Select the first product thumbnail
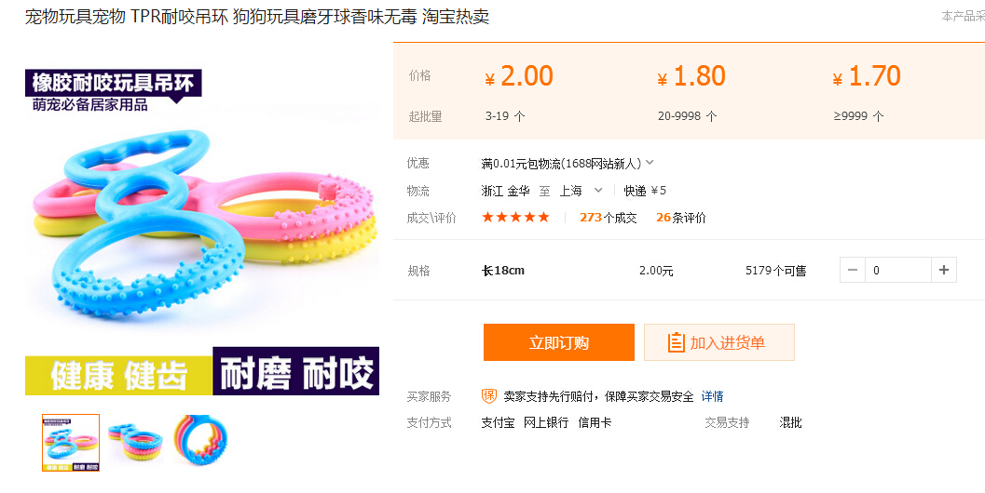This screenshot has width=985, height=493. (x=71, y=442)
